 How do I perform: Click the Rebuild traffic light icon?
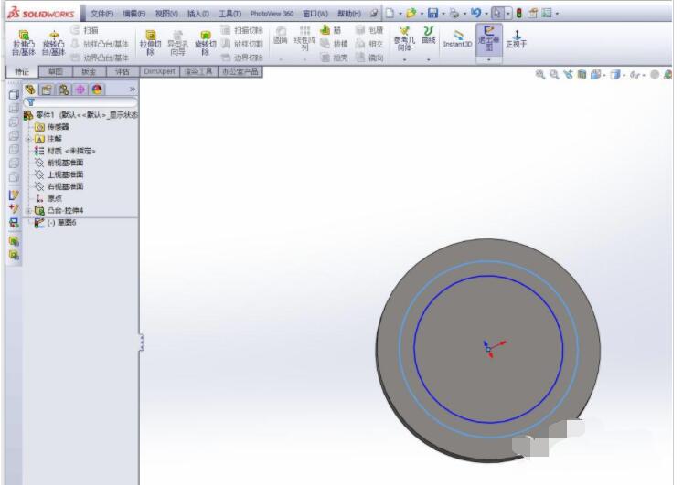[519, 14]
